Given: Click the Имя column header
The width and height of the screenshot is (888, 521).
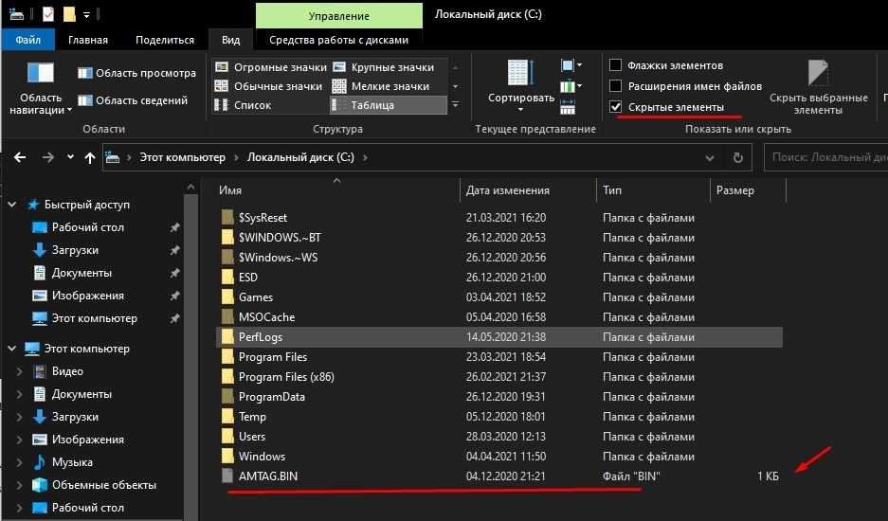Looking at the screenshot, I should tap(230, 190).
